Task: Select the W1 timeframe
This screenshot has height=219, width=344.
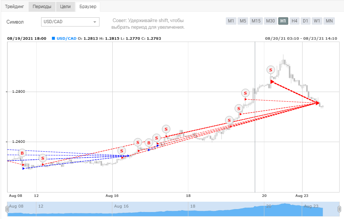Action: tap(317, 21)
